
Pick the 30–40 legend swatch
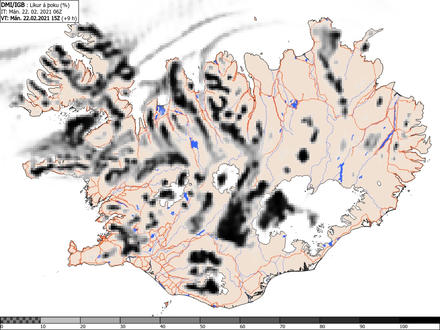(140, 320)
